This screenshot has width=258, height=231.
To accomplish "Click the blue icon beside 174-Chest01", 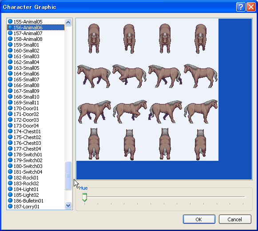I will (x=10, y=131).
